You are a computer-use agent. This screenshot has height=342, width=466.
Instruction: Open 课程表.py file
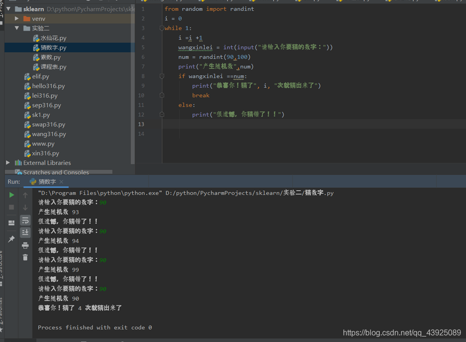point(53,66)
